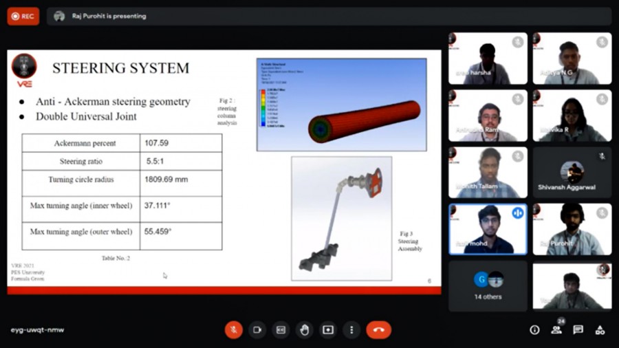Click the meeting code eyg-uwqt-nmw
This screenshot has height=348, width=619.
(x=37, y=330)
